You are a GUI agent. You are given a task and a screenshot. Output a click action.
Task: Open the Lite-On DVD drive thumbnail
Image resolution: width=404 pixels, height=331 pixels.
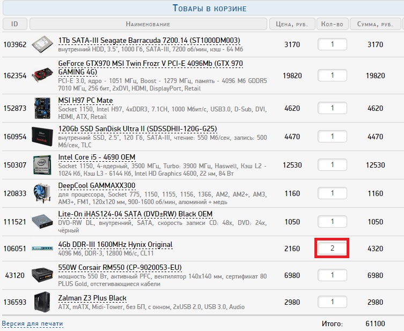click(x=42, y=221)
